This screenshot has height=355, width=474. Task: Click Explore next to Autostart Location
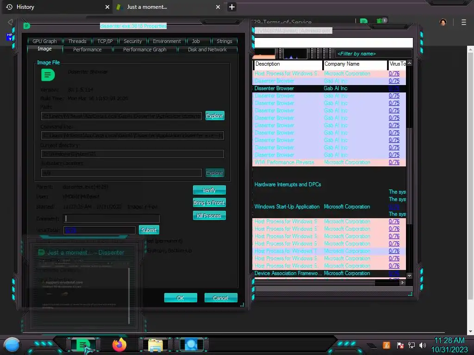click(214, 173)
